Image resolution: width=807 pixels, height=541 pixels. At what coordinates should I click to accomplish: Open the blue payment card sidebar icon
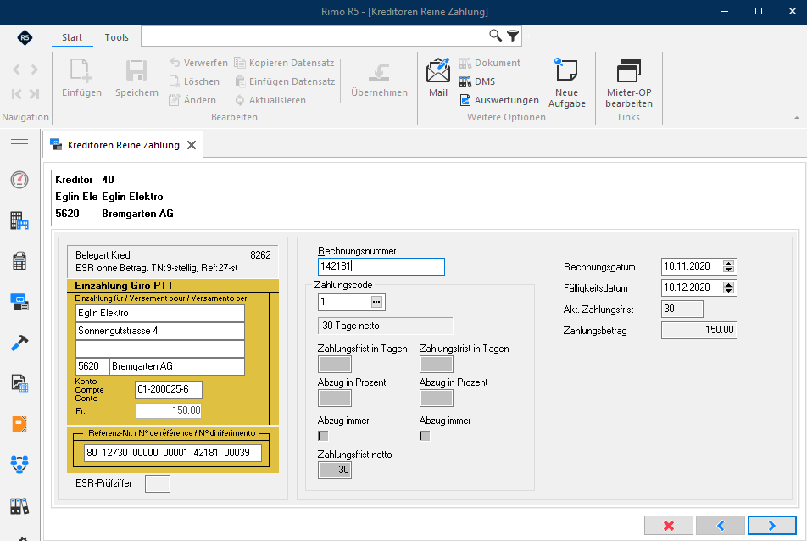[19, 302]
